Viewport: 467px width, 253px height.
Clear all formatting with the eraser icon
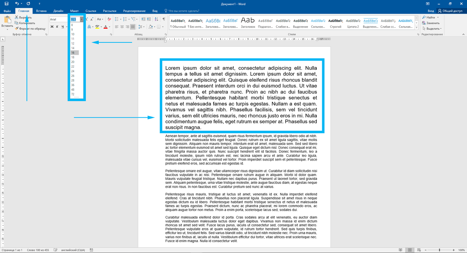click(109, 19)
